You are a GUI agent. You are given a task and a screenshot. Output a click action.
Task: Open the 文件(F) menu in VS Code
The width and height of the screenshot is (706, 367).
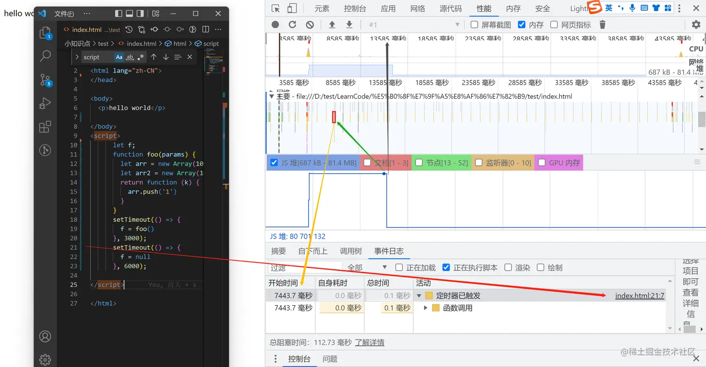(64, 14)
